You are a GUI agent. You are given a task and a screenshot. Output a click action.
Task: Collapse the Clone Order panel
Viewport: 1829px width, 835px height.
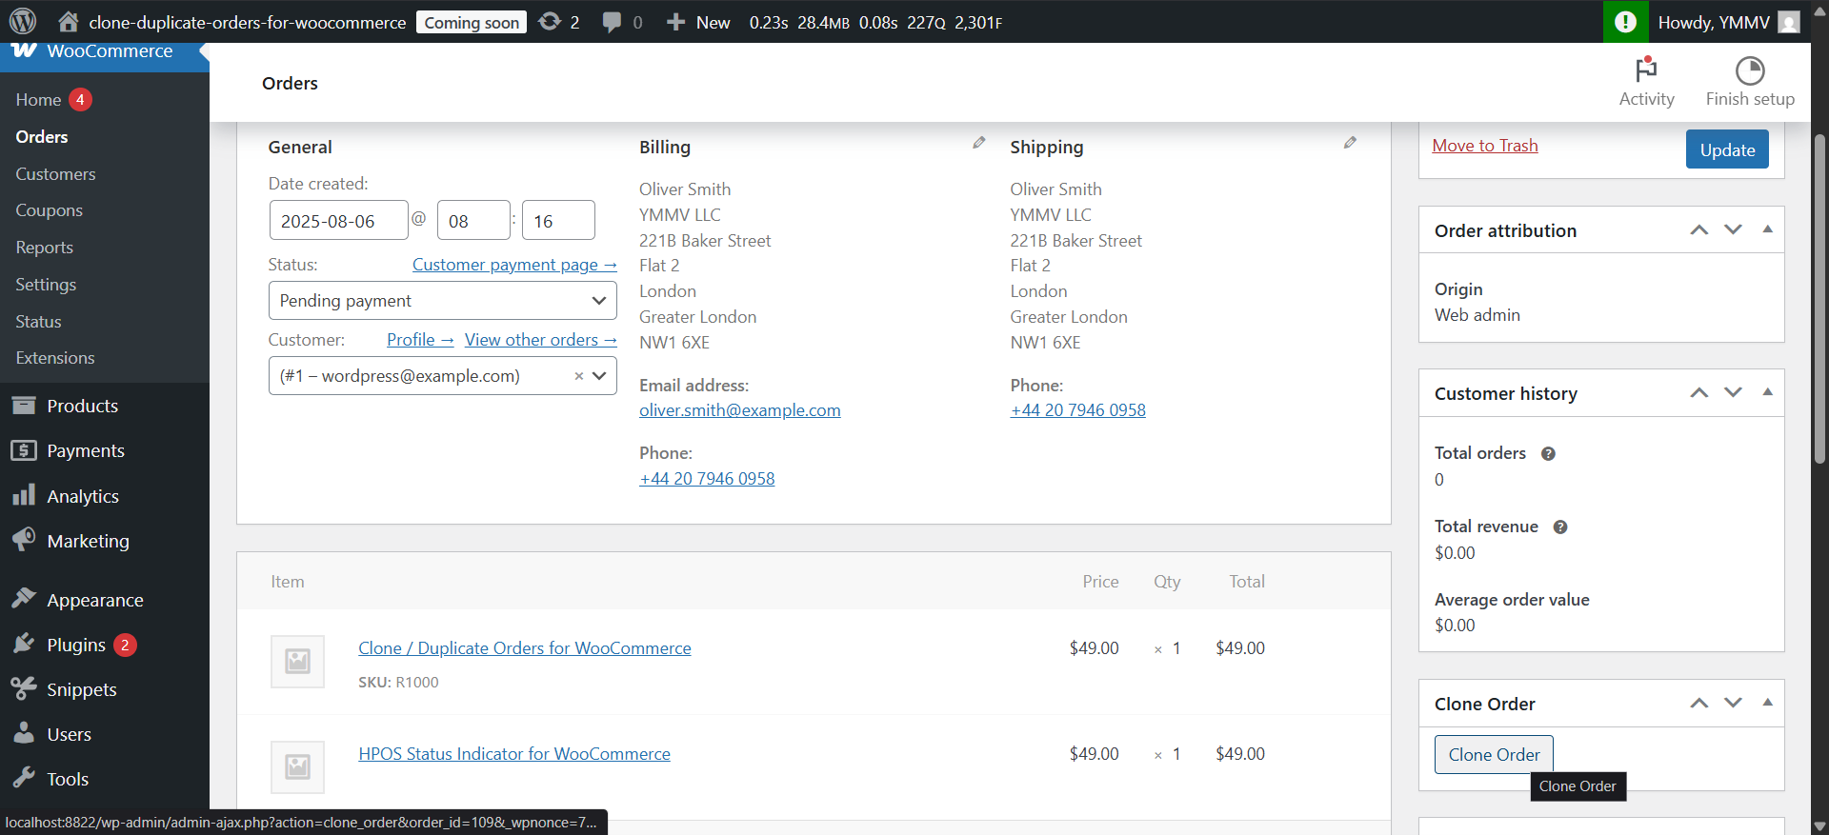tap(1767, 703)
